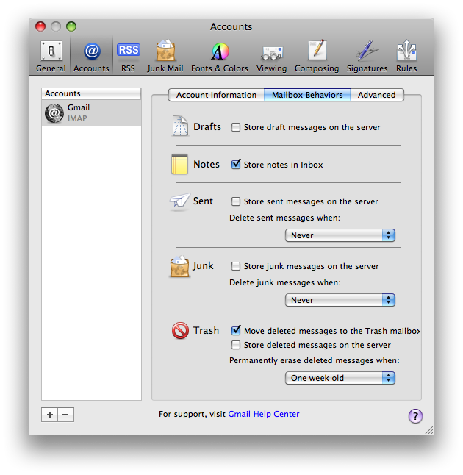
Task: Click the Accounts list column header
Action: (x=91, y=93)
